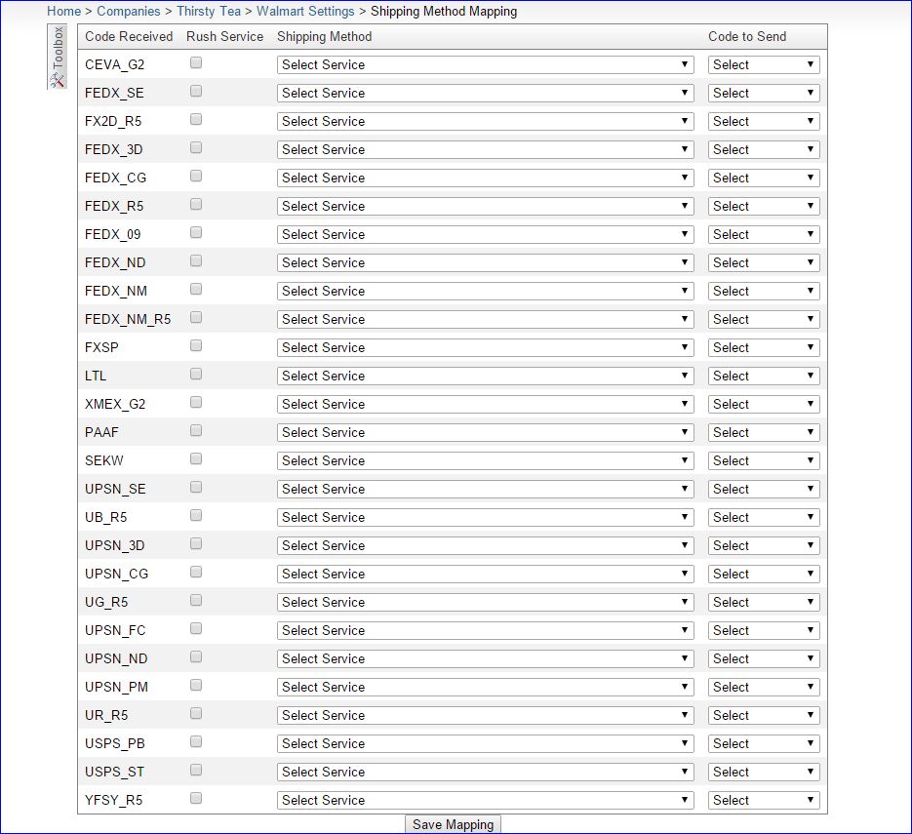Open Code to Send dropdown for FEDX_SE

[x=764, y=93]
